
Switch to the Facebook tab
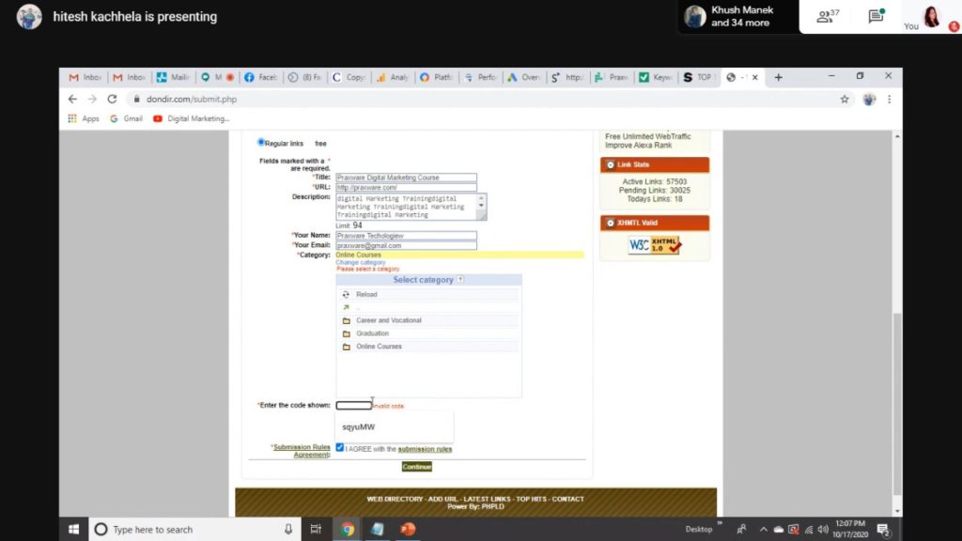261,77
